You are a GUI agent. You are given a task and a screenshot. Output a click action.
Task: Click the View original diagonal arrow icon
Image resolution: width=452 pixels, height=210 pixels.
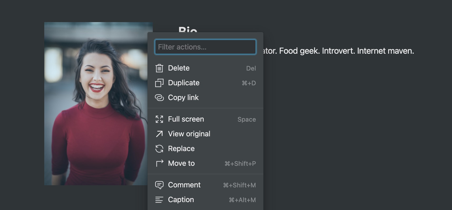[x=159, y=134]
